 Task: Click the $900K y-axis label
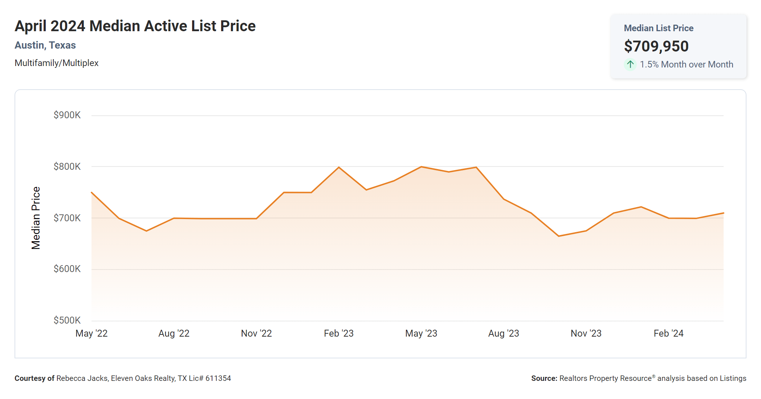[67, 115]
